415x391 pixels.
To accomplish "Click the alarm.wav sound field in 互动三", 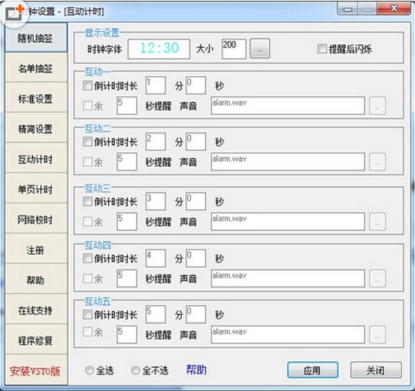I will point(288,221).
